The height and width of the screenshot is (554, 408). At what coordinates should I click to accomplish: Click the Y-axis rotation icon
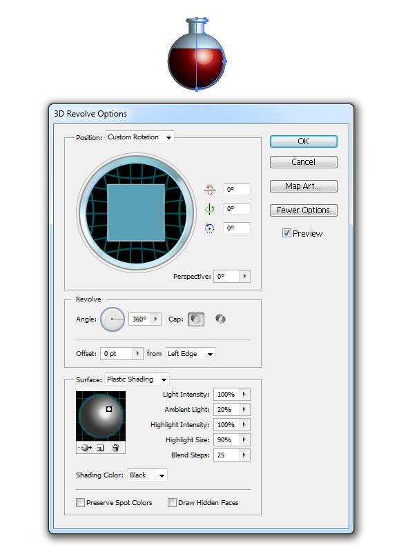210,209
